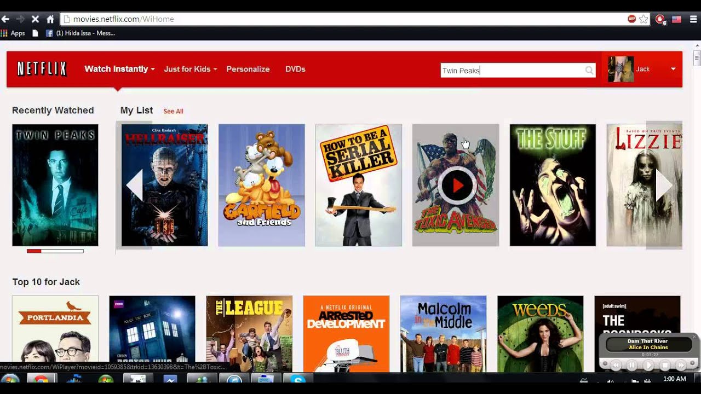Click the Top 10 for Jack heading
701x394 pixels.
tap(46, 282)
